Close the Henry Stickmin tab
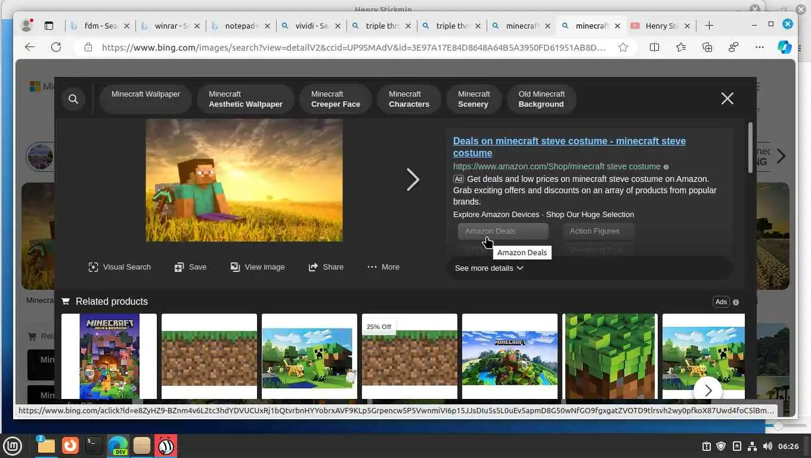Screen dimensions: 811x458 click(687, 26)
